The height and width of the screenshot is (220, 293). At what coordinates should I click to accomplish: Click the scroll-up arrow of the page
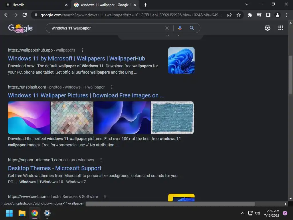(290, 23)
